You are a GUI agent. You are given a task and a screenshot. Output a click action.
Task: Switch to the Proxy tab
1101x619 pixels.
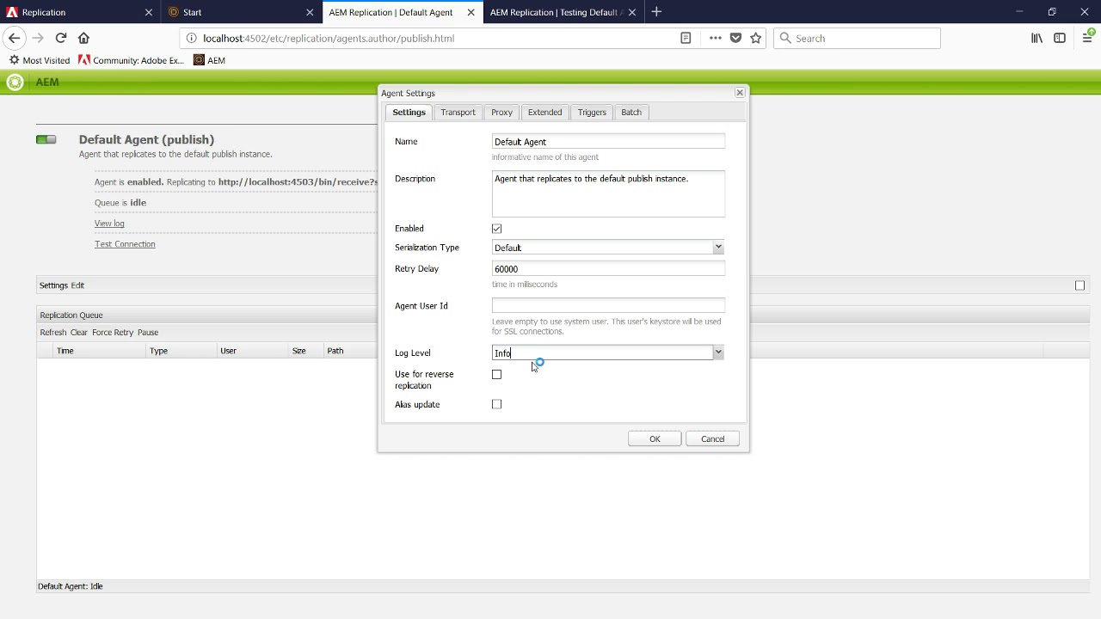501,112
